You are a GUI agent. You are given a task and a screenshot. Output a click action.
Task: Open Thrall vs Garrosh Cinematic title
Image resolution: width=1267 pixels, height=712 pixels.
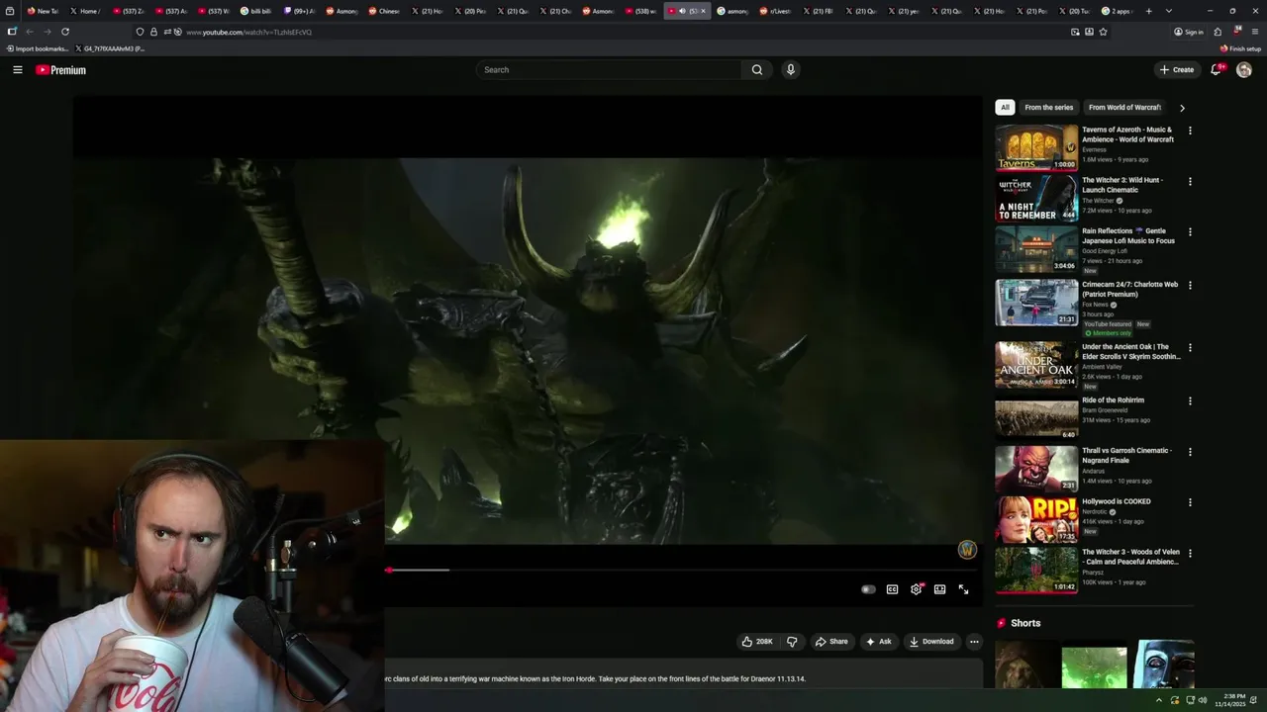pos(1126,455)
